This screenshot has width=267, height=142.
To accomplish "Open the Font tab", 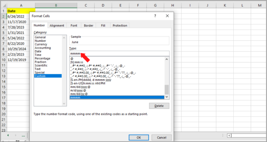I will (x=74, y=26).
